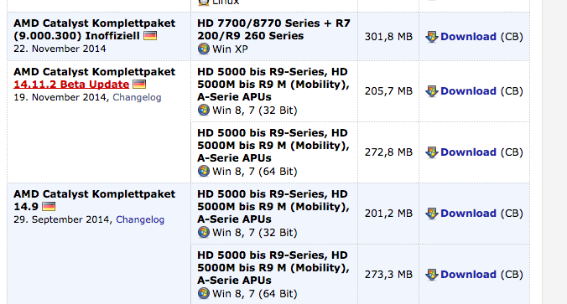Open the 14.11.2 Beta Update link

coord(71,84)
